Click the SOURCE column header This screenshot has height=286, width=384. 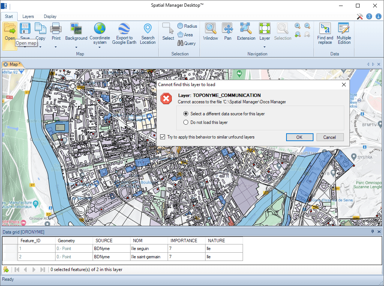[111, 241]
